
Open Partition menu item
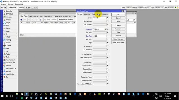[8, 66]
